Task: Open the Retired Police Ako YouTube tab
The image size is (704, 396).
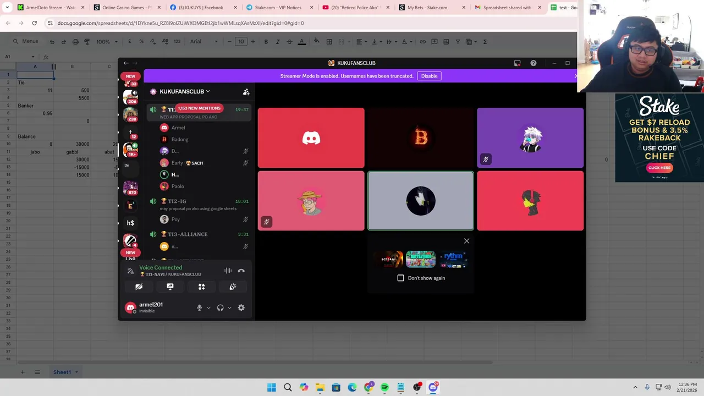Action: point(355,8)
